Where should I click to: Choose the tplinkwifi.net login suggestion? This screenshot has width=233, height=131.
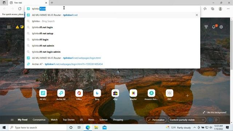point(112,27)
